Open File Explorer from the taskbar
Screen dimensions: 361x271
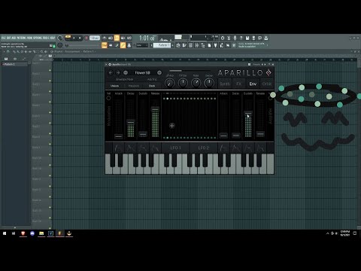41,233
